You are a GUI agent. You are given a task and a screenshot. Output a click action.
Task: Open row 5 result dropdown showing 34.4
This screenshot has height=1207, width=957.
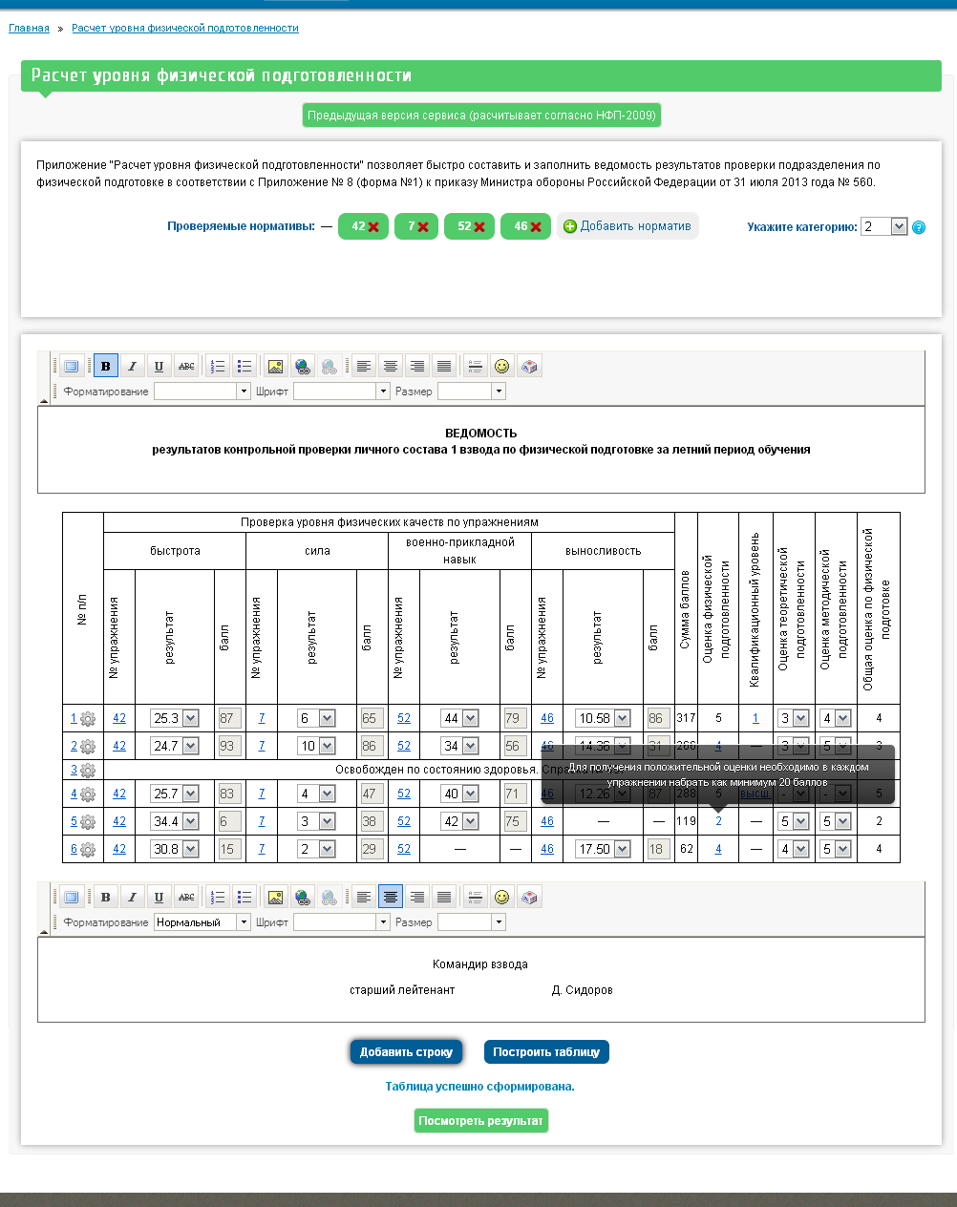175,821
